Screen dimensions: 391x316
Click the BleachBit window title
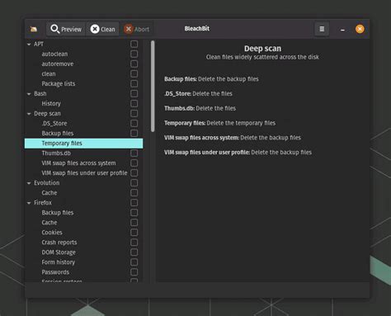[x=197, y=29]
